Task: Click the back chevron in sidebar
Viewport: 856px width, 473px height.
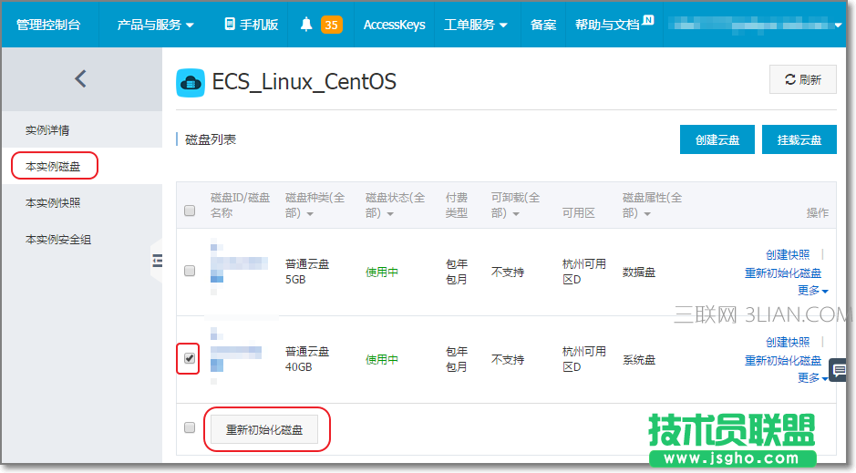Action: (80, 78)
